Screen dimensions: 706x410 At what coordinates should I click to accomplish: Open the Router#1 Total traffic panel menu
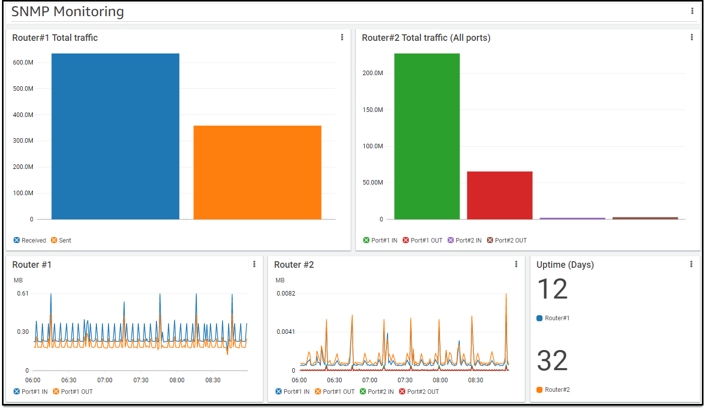tap(342, 37)
